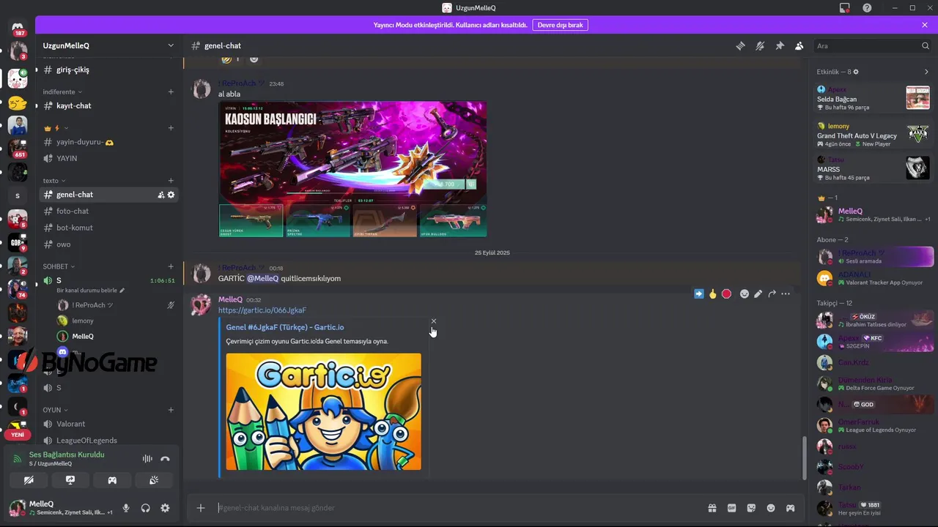Open attachment plus menu in message box
The width and height of the screenshot is (938, 527).
pos(201,508)
